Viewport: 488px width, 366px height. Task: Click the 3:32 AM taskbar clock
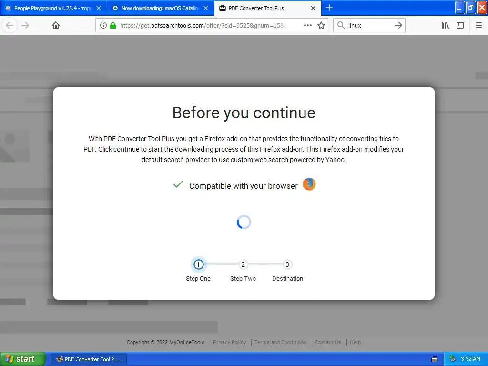click(x=470, y=359)
